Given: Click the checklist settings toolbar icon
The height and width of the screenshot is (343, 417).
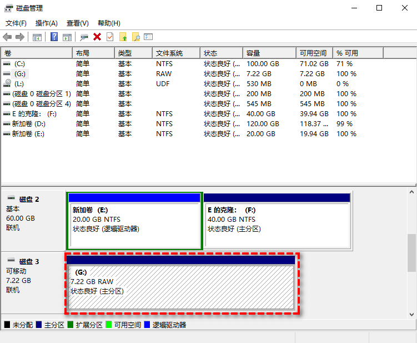Looking at the screenshot, I should (x=148, y=37).
